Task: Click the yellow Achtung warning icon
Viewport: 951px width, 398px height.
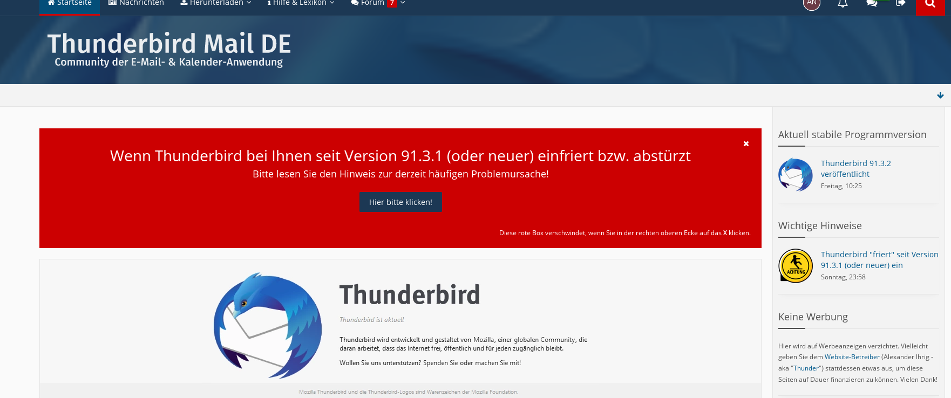Action: 796,266
